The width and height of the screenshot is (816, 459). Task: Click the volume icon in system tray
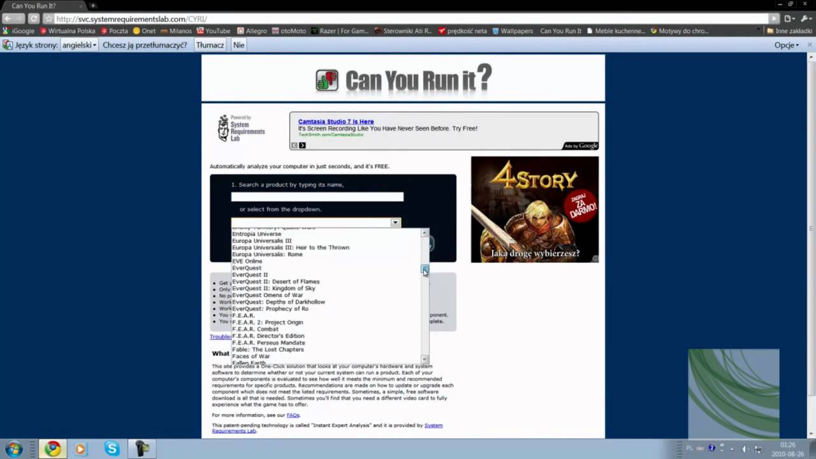745,449
